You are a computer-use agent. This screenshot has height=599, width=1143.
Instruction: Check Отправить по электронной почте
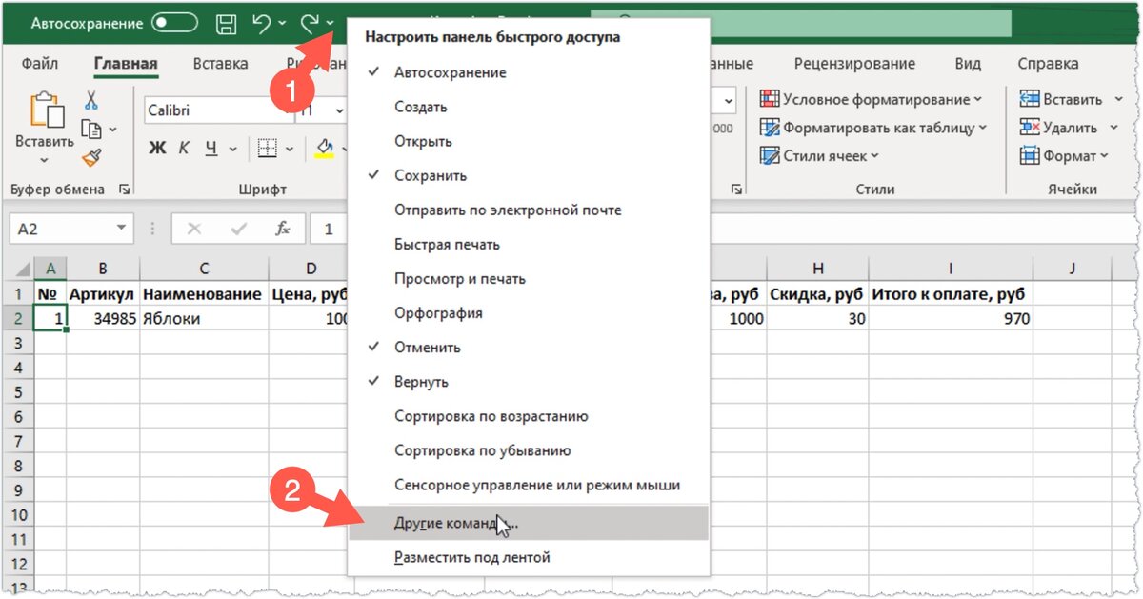pos(529,210)
